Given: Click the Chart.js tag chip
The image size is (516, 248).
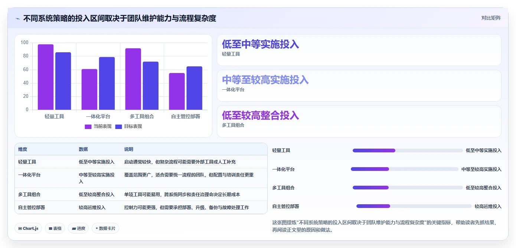Looking at the screenshot, I should coord(28,228).
